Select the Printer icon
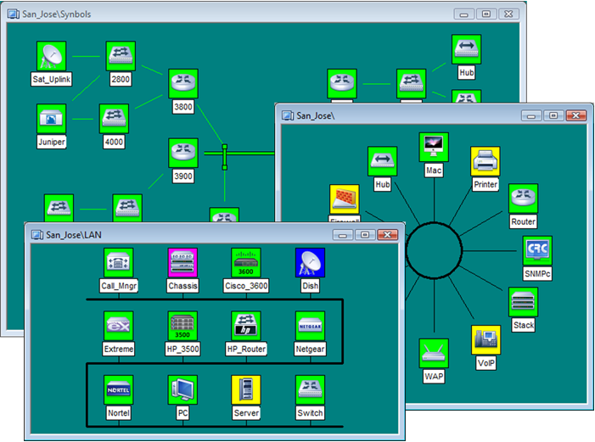The height and width of the screenshot is (442, 595). click(486, 161)
